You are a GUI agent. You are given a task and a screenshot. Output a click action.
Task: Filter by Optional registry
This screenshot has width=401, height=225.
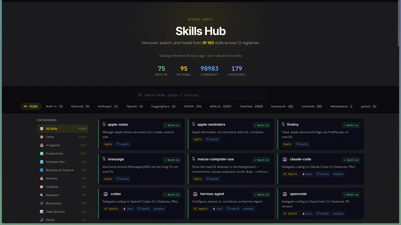tap(80, 106)
